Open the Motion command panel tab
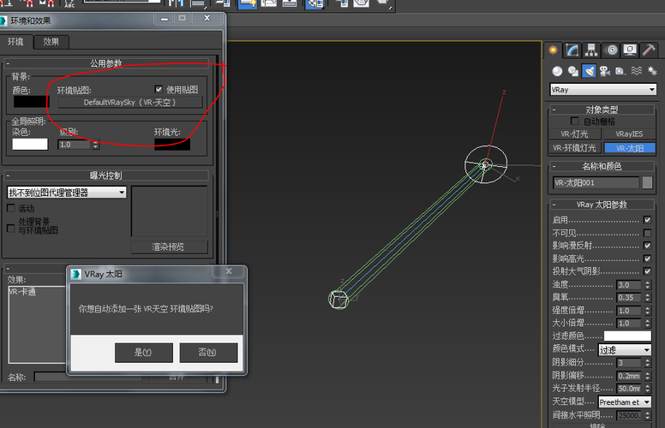The width and height of the screenshot is (665, 428). [x=611, y=51]
